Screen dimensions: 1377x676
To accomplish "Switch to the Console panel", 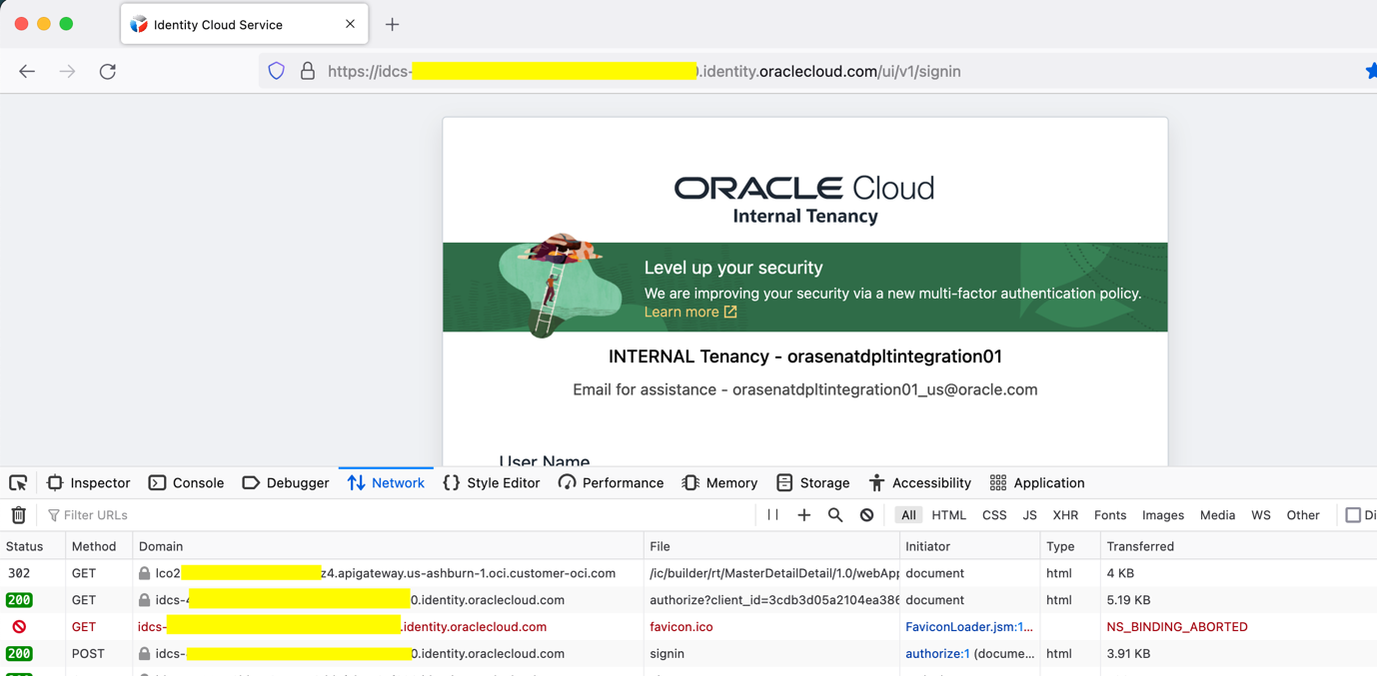I will pyautogui.click(x=186, y=483).
